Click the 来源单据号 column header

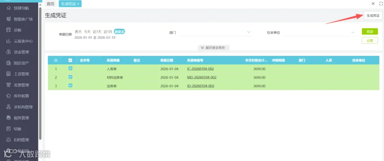click(x=195, y=60)
